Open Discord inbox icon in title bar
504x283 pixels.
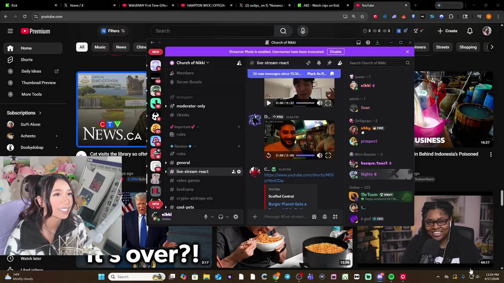pos(358,42)
